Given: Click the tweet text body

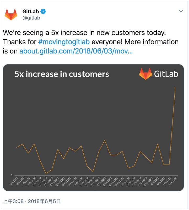Looking at the screenshot, I should [x=91, y=42].
